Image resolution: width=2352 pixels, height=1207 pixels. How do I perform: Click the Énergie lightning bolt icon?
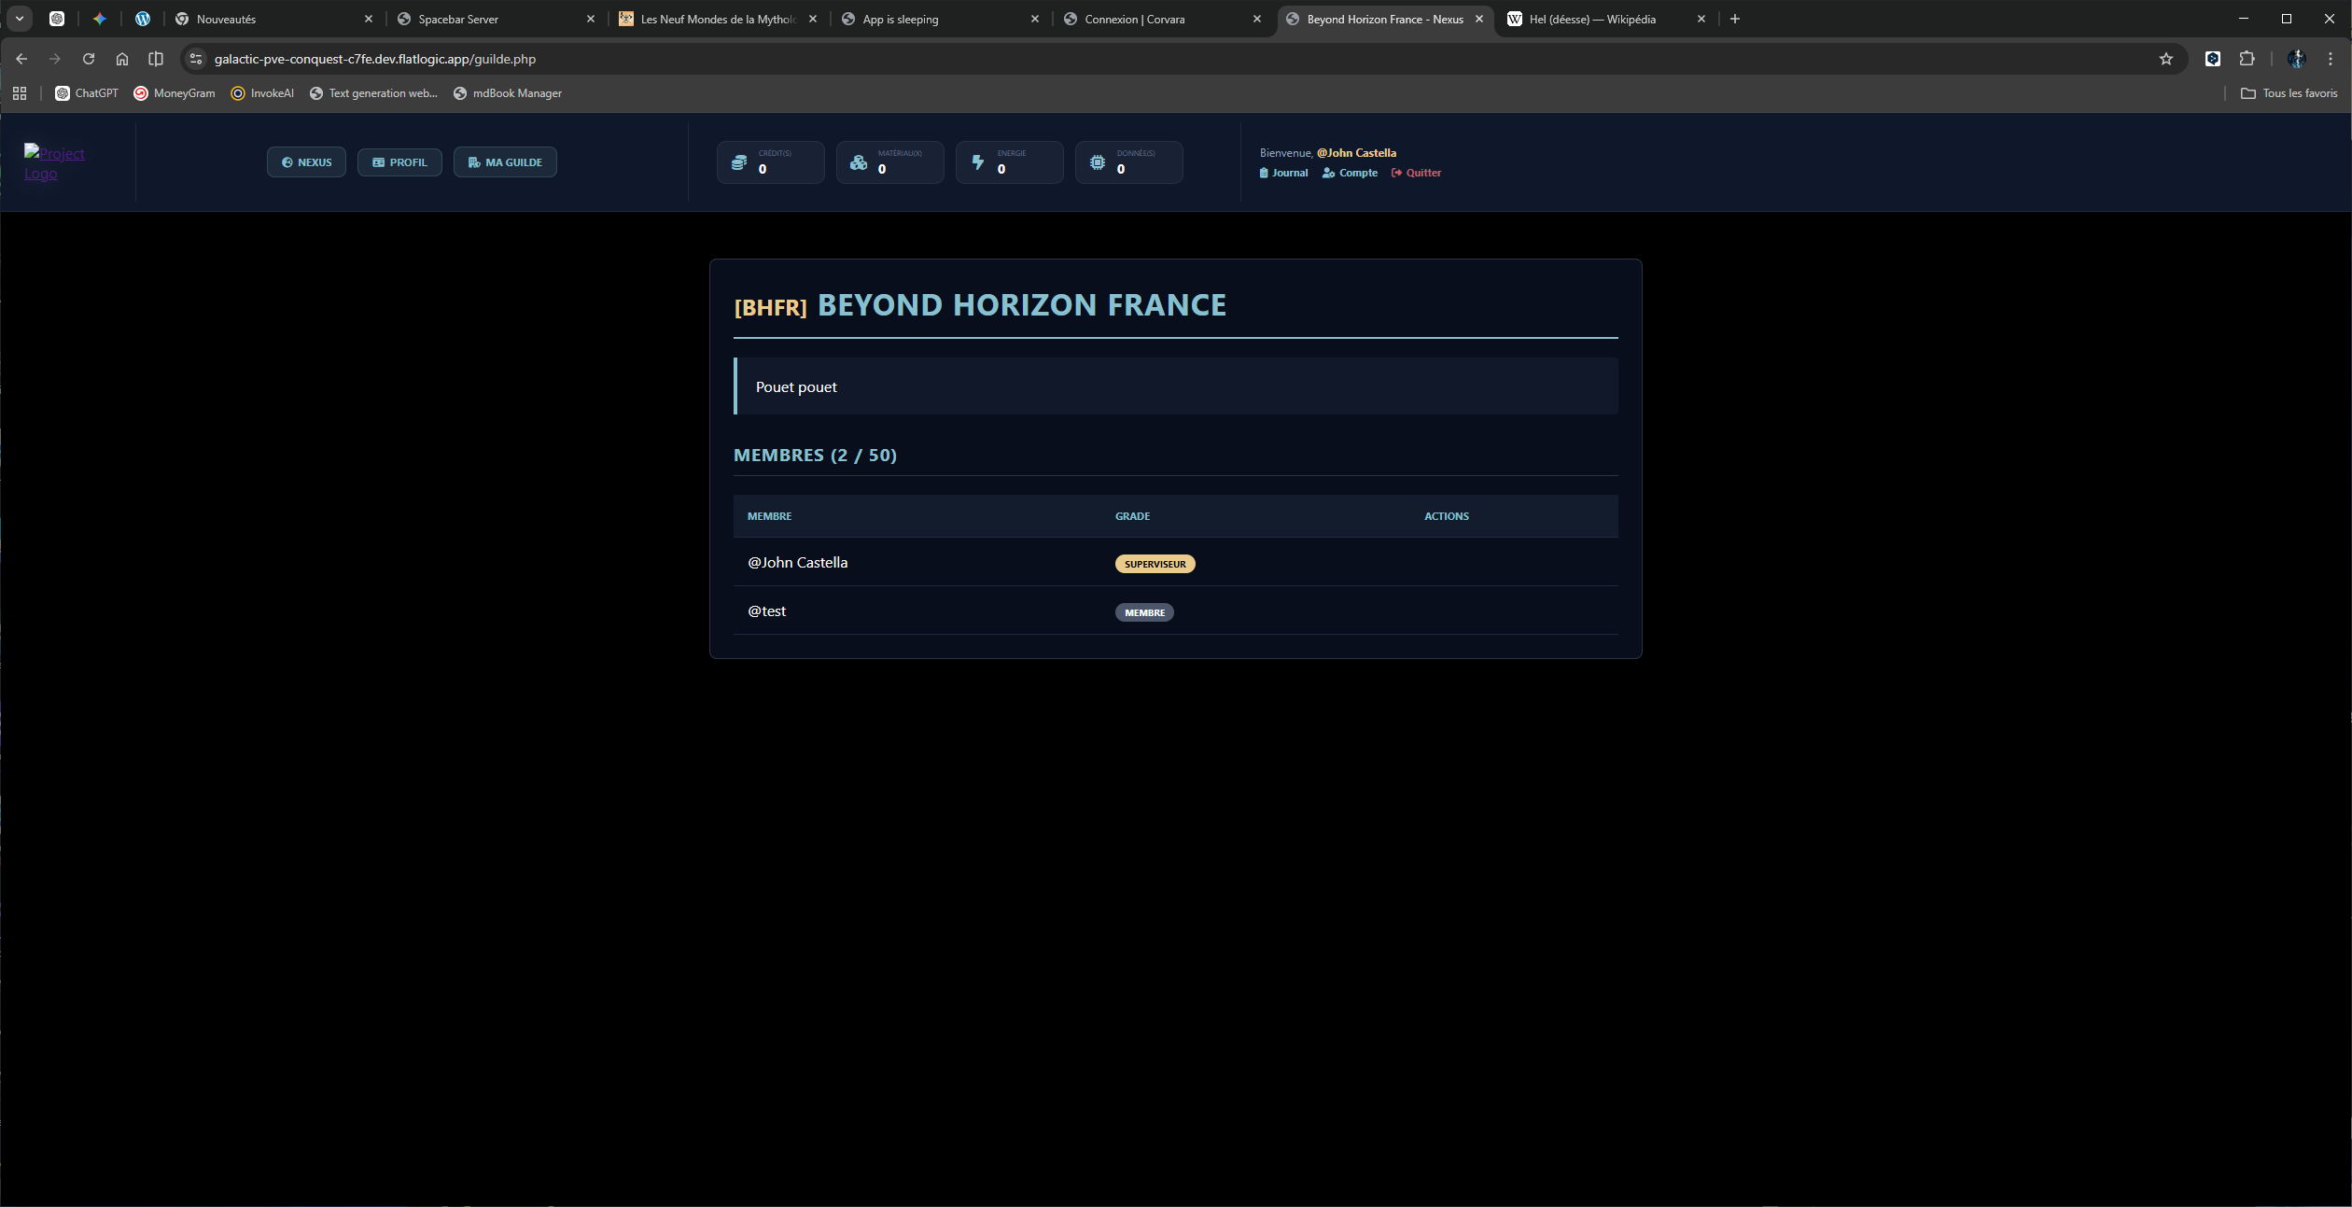point(978,162)
